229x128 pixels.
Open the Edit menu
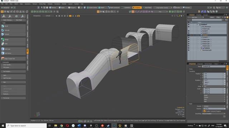tap(6, 4)
